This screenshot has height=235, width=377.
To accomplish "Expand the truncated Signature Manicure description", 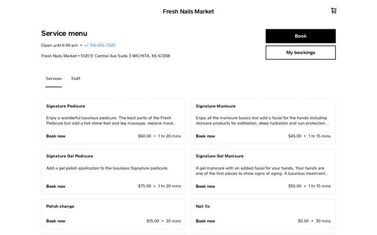I will pos(262,120).
